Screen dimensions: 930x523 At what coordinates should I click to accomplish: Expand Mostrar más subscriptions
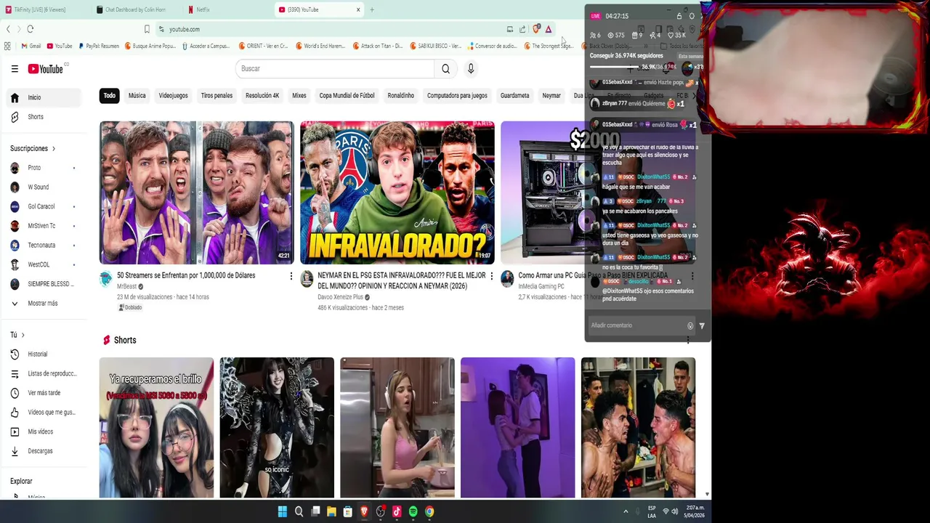click(44, 304)
